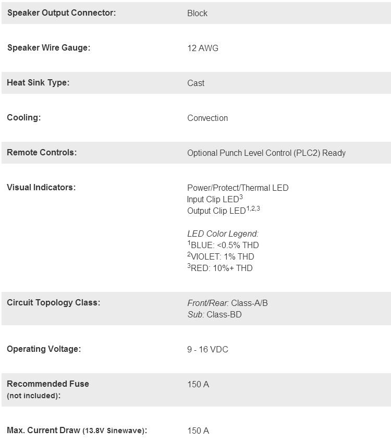Click the "Output Clip LED" line
Image resolution: width=391 pixels, height=442 pixels.
216,211
